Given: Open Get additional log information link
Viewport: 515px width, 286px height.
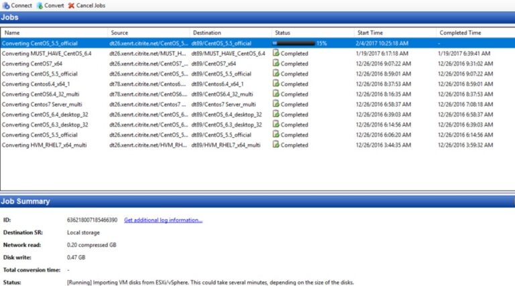Looking at the screenshot, I should click(163, 220).
